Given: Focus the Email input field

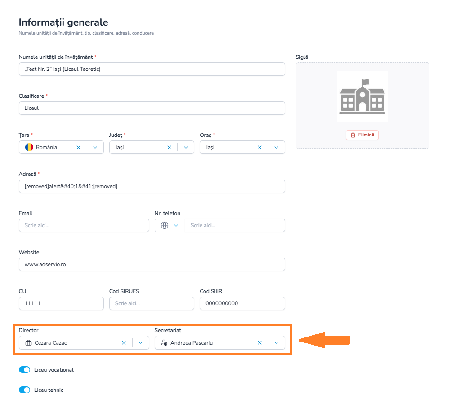Looking at the screenshot, I should (84, 225).
